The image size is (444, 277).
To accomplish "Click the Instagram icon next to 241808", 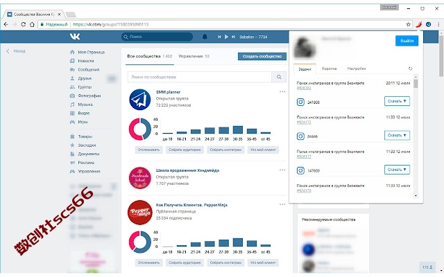I will click(x=300, y=102).
